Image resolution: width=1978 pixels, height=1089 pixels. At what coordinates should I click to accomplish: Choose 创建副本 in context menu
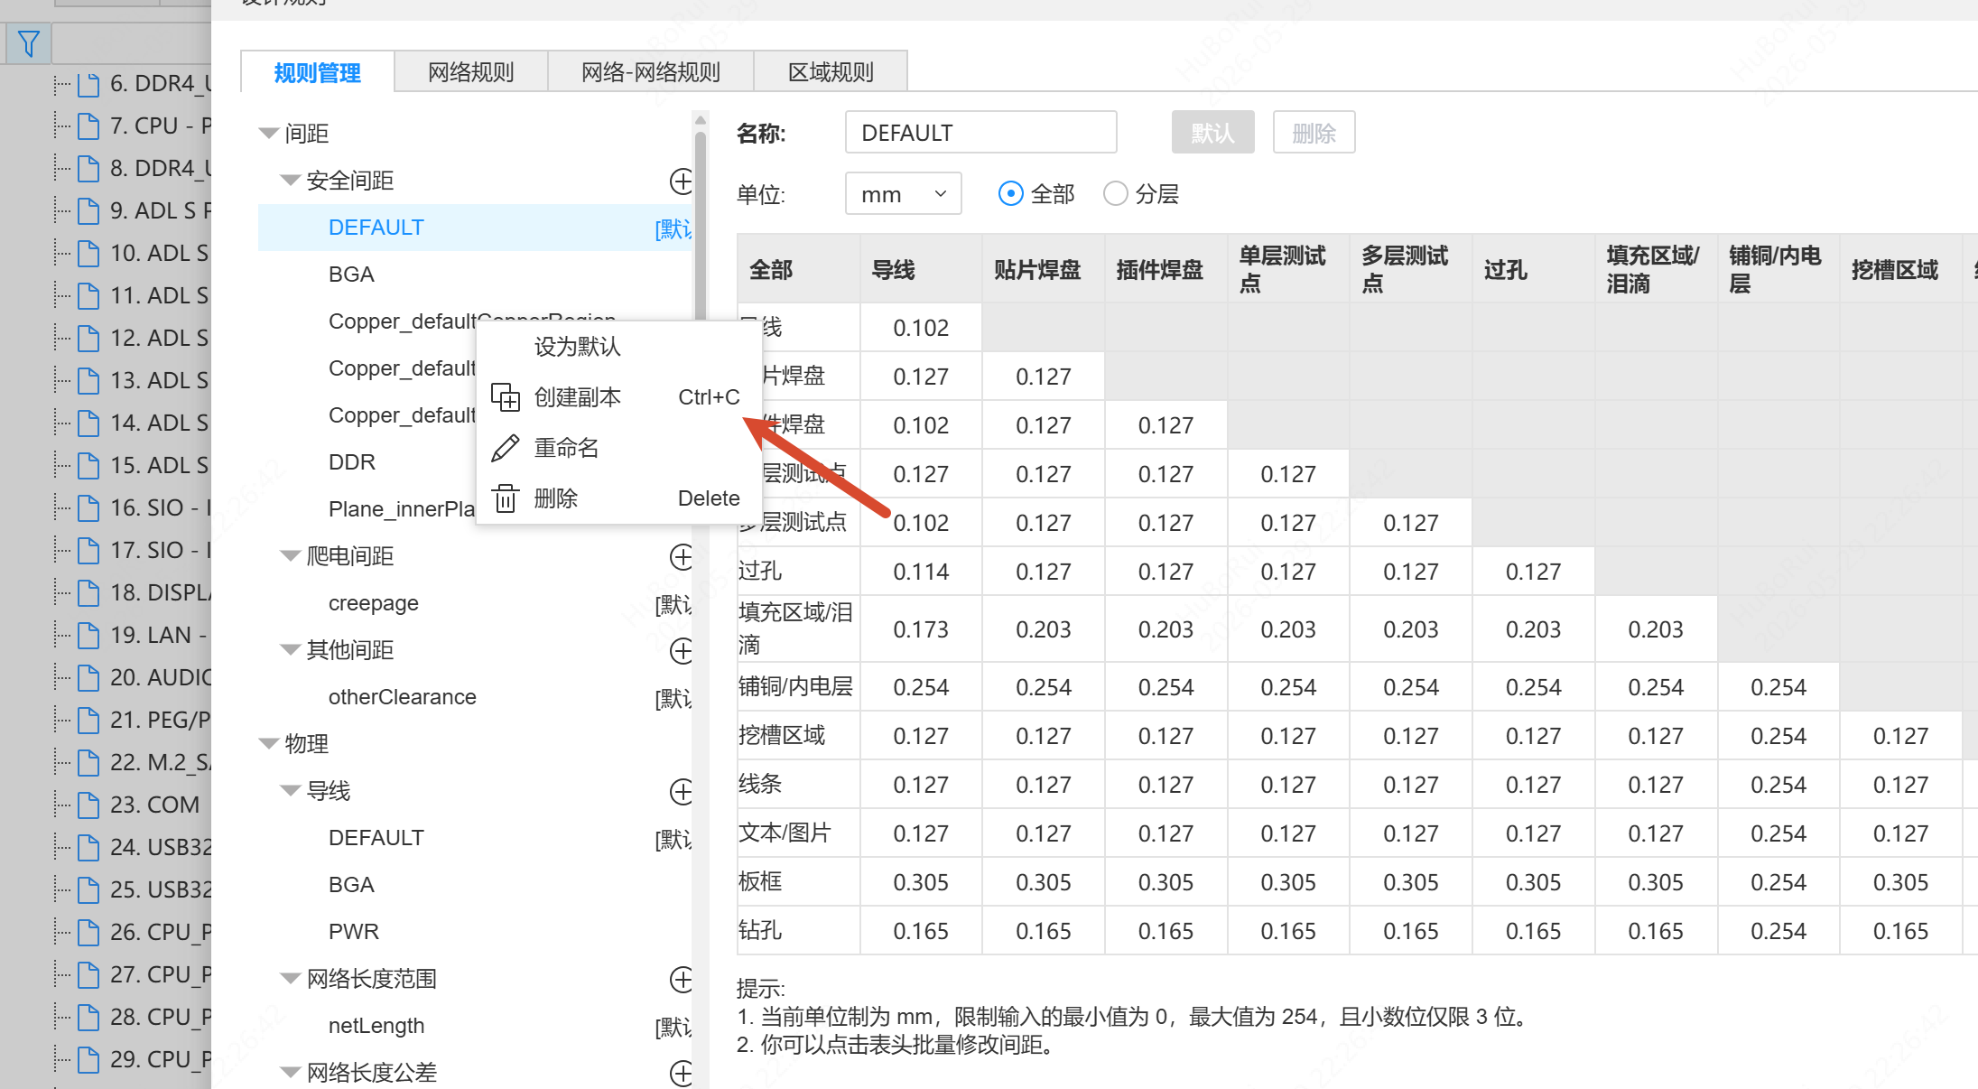point(619,397)
